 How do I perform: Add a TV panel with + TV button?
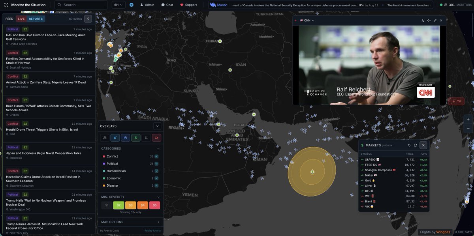(x=456, y=101)
